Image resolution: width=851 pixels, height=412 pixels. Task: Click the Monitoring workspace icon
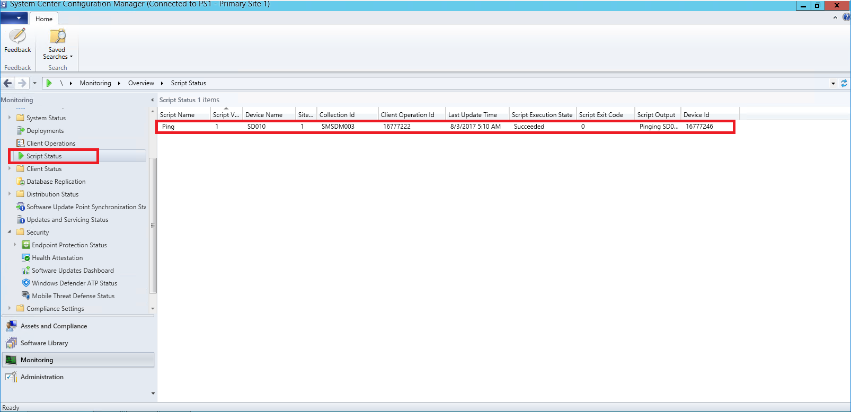coord(11,360)
